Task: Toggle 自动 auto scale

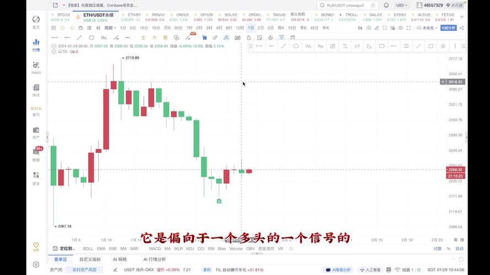Action: [459, 249]
